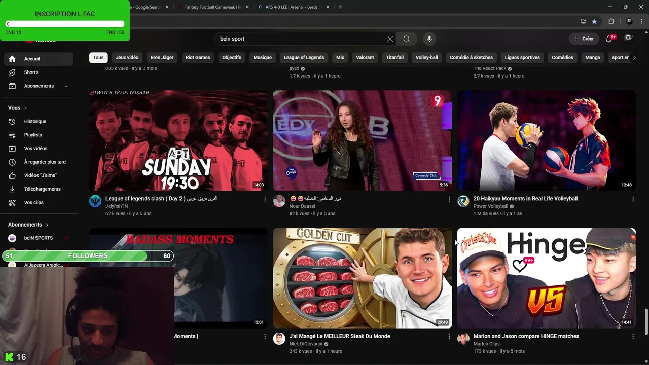Viewport: 649px width, 365px height.
Task: Select the Volley-ball filter chip
Action: click(x=427, y=58)
